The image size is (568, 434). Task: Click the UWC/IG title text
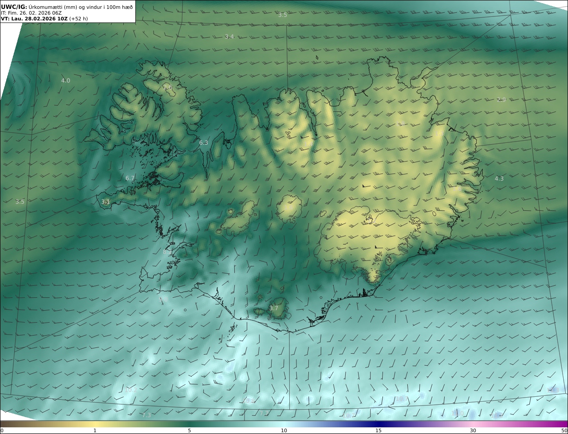[14, 7]
